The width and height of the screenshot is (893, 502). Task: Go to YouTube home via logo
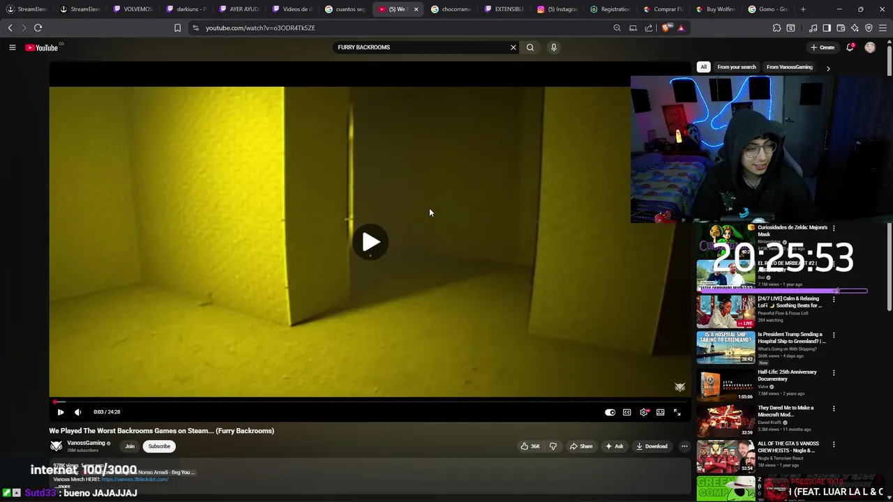(x=41, y=47)
